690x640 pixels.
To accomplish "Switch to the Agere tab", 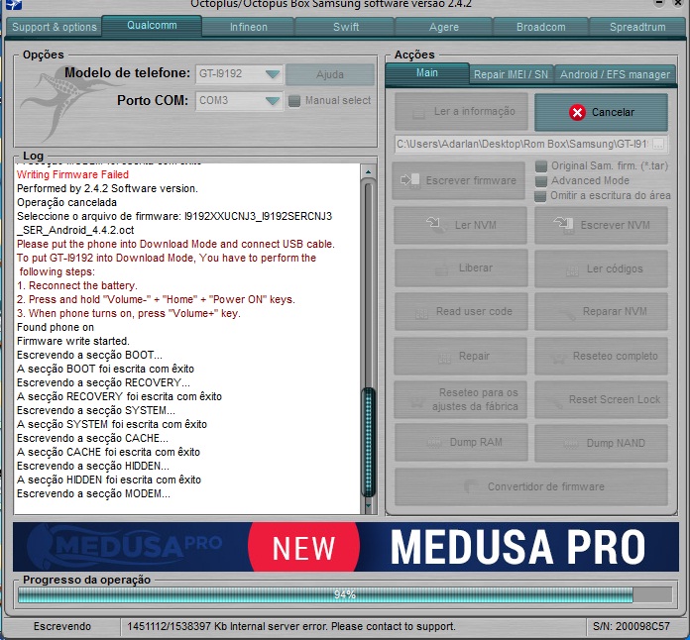I will coord(443,27).
